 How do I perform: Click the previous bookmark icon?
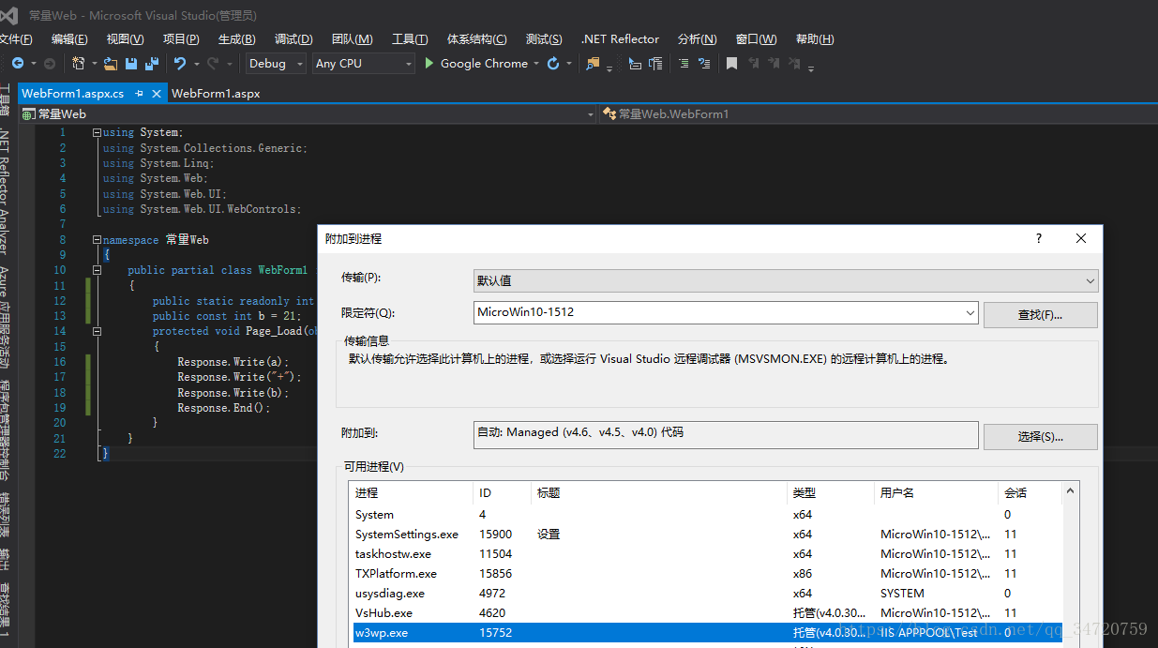[754, 63]
